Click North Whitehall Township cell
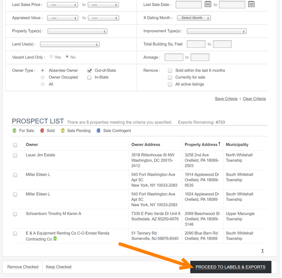This screenshot has width=282, height=278. click(239, 158)
